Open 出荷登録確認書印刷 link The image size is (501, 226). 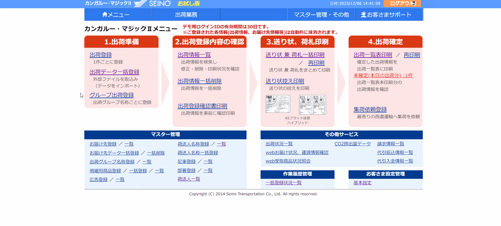click(203, 106)
